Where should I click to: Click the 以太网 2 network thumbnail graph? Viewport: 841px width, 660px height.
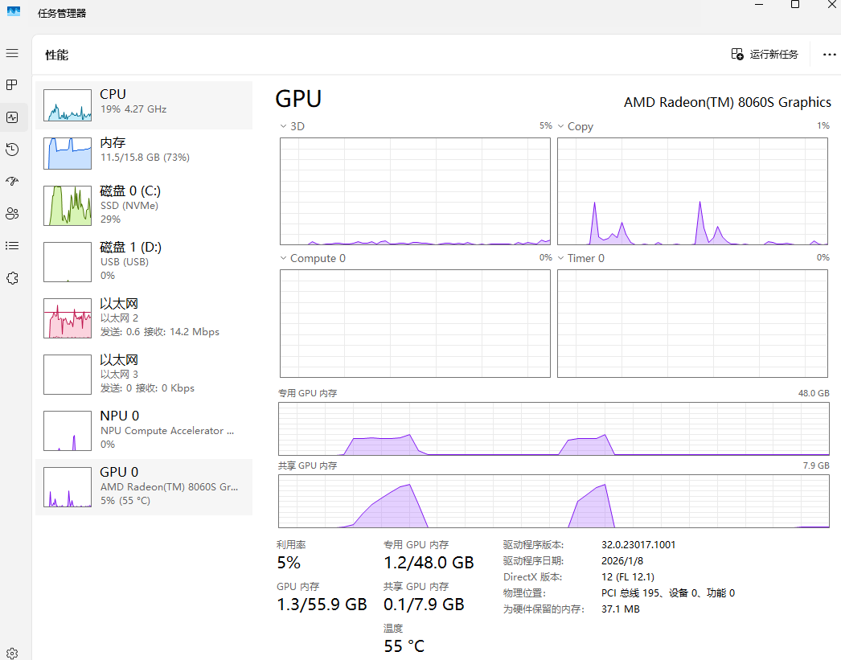tap(68, 318)
